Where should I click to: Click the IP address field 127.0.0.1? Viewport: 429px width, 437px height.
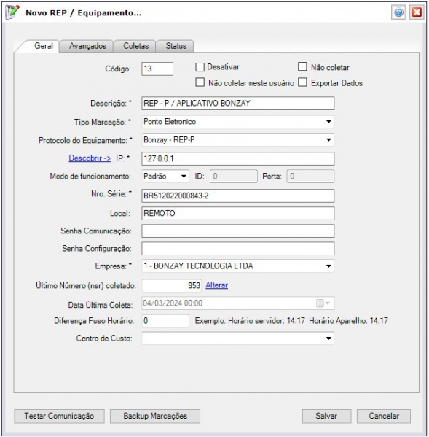click(x=238, y=159)
